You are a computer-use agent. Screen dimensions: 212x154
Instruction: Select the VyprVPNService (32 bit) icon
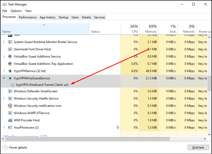tap(10, 71)
